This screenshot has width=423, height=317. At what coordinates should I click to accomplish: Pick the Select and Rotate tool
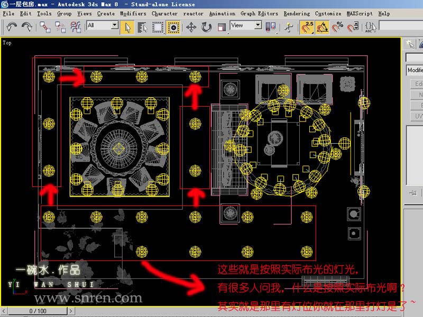click(207, 26)
